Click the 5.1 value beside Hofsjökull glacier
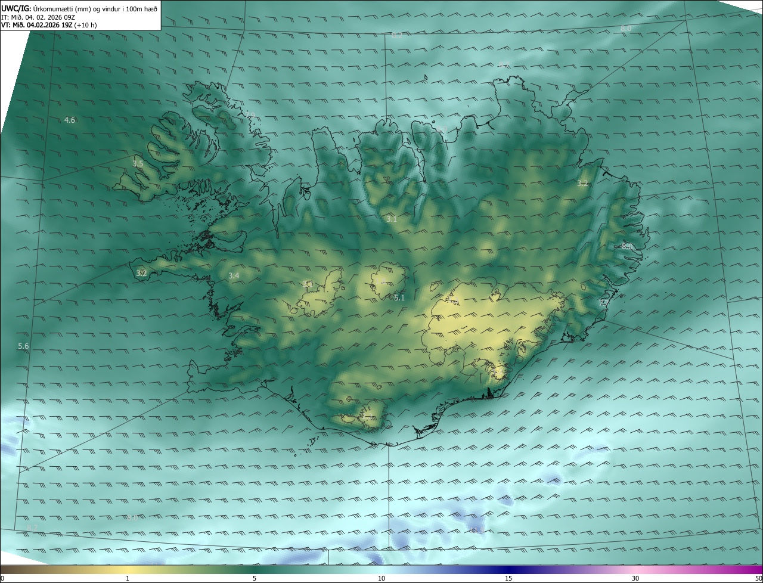 (399, 297)
